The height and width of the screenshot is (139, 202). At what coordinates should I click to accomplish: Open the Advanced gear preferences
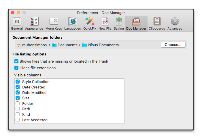175,24
